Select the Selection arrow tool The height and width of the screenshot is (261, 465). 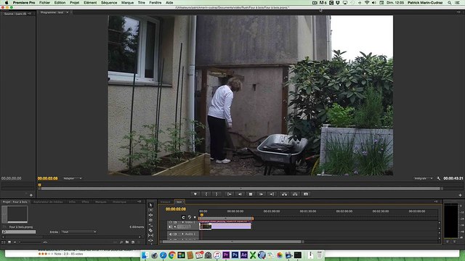[150, 204]
